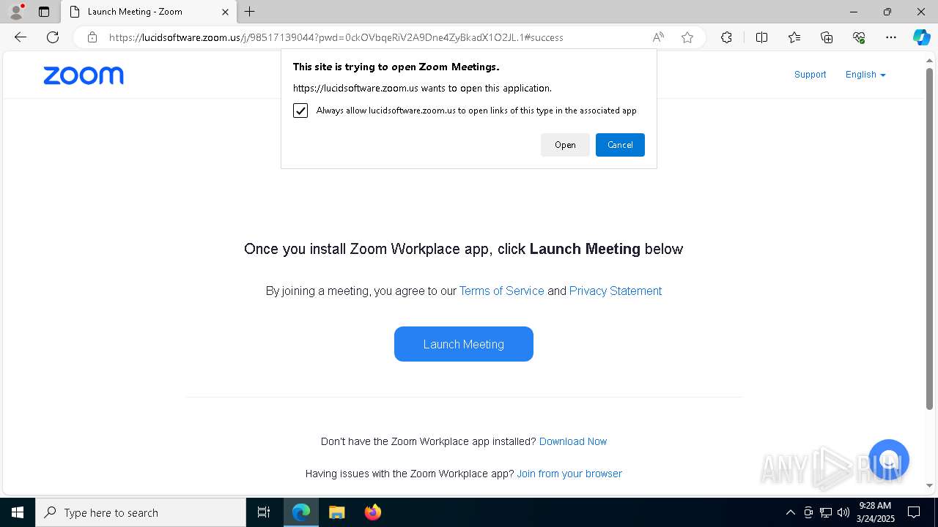Click the Download Now link

point(573,441)
